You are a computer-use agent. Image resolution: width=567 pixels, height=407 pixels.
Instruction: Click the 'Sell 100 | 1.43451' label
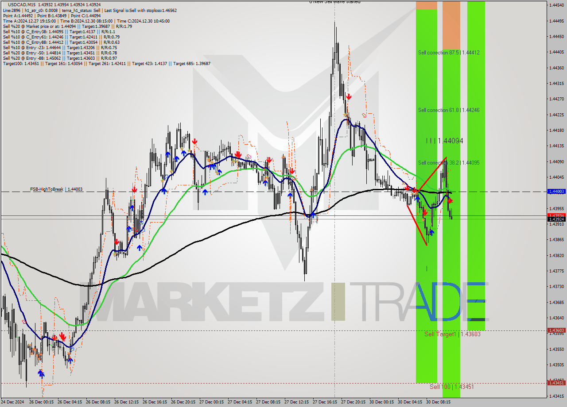pyautogui.click(x=452, y=387)
